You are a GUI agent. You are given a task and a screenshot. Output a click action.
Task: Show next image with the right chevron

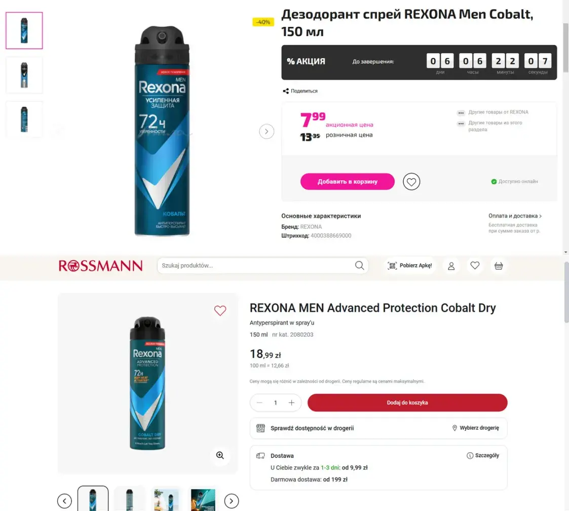pyautogui.click(x=267, y=132)
